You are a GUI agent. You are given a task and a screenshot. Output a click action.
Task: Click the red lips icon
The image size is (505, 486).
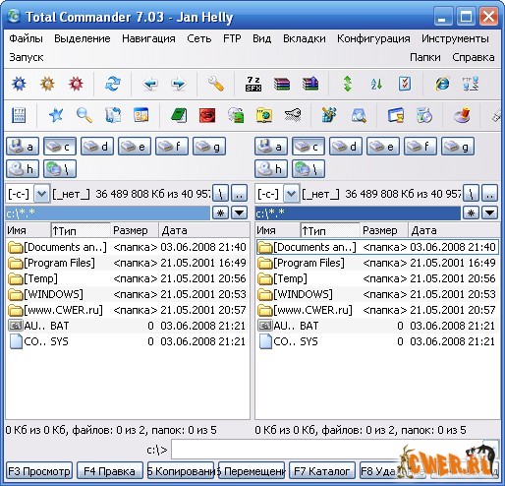point(207,115)
